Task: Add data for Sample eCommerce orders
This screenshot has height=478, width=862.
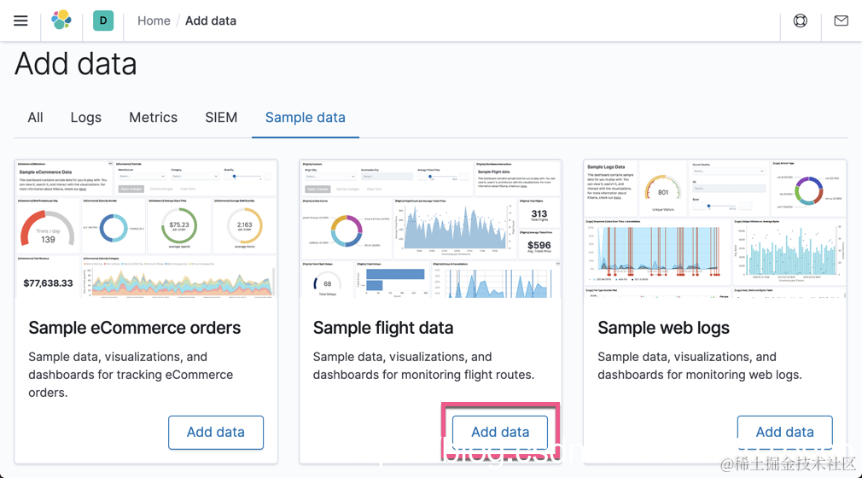Action: click(x=216, y=432)
